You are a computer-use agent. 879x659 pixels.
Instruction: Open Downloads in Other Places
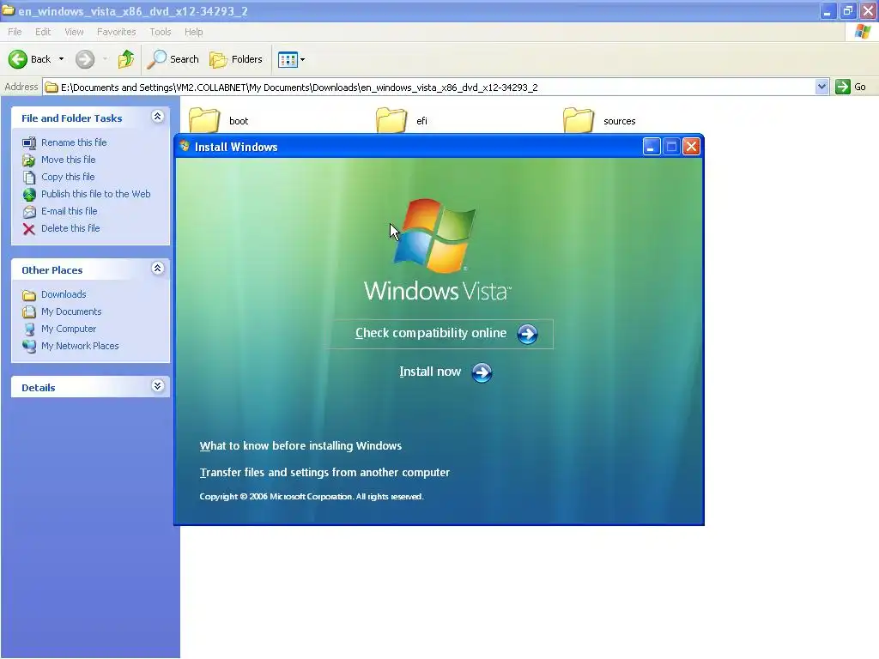click(64, 295)
